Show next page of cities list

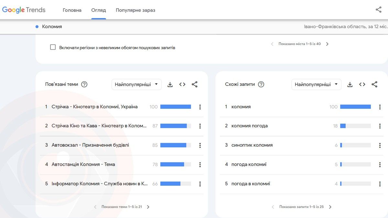click(x=327, y=44)
